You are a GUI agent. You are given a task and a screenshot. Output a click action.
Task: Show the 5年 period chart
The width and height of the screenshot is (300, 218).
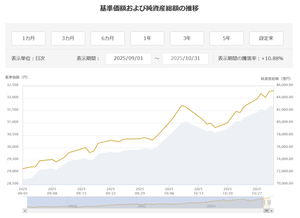(226, 38)
